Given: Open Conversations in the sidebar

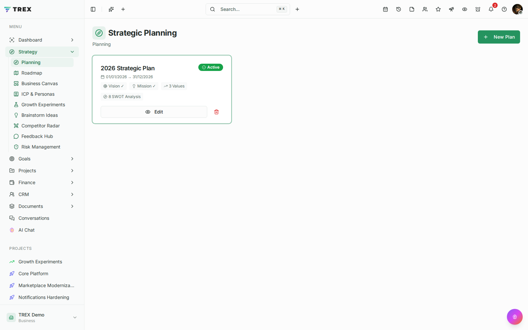Looking at the screenshot, I should point(42,218).
